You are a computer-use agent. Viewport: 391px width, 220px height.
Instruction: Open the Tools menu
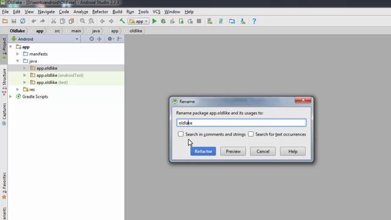pos(143,12)
